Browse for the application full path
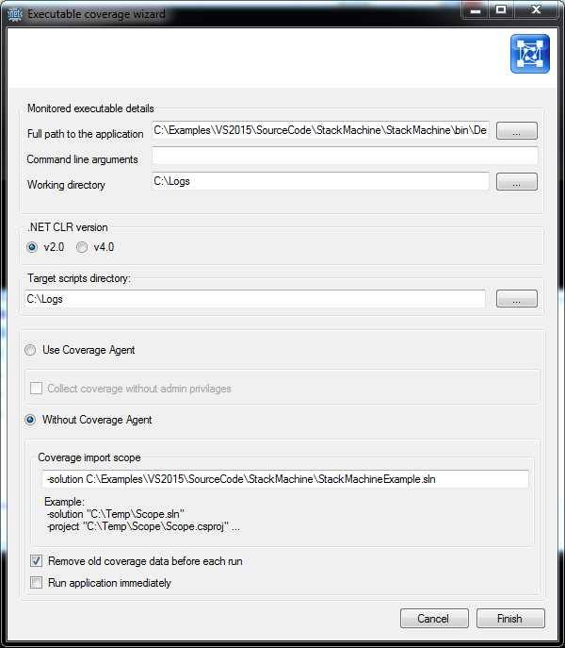Screen dimensions: 565x648 point(517,130)
